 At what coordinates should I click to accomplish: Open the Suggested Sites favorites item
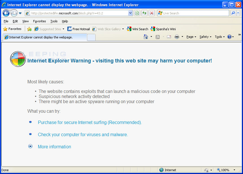48,29
